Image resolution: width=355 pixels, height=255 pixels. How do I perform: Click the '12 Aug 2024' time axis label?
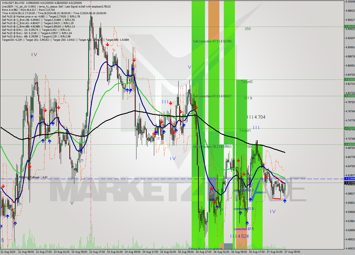pos(9,252)
